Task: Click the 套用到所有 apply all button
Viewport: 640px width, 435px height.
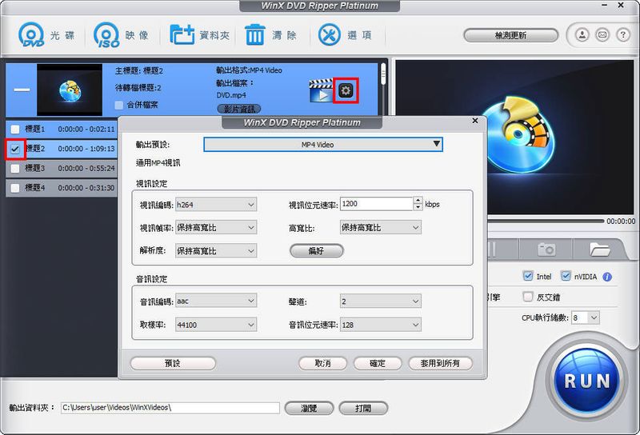Action: (441, 363)
